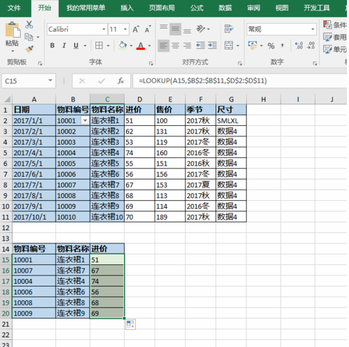
Task: Toggle Underline formatting
Action: pyautogui.click(x=76, y=45)
